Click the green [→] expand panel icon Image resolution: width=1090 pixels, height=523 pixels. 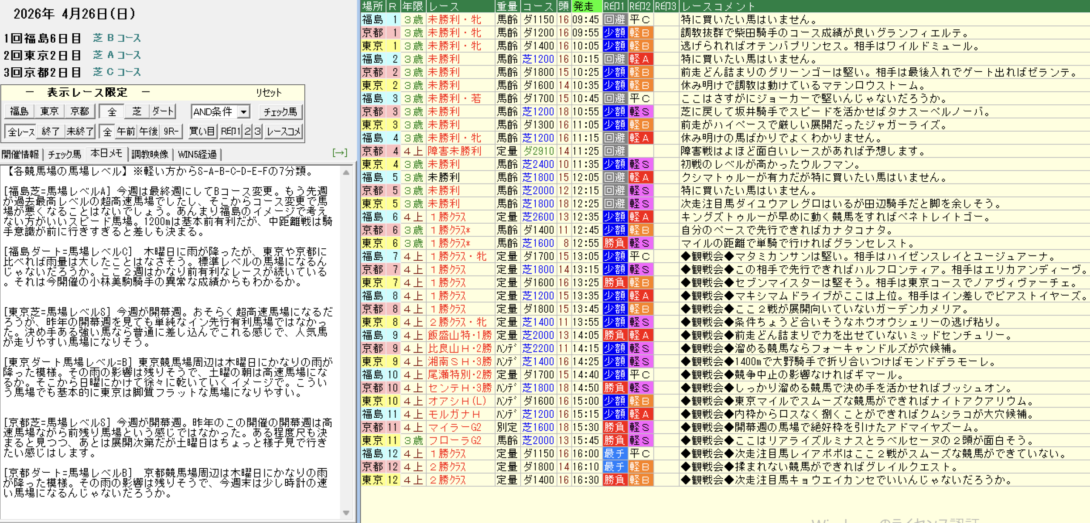click(339, 153)
